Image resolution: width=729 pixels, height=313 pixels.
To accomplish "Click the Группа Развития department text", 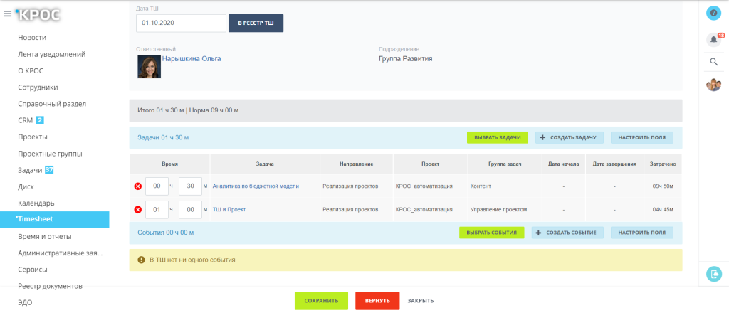I will [406, 59].
